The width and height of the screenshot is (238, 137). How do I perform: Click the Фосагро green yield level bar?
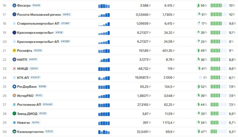(x=218, y=5)
